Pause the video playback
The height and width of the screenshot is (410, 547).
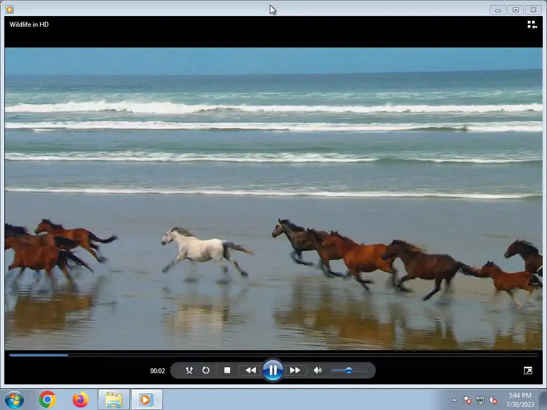coord(273,370)
